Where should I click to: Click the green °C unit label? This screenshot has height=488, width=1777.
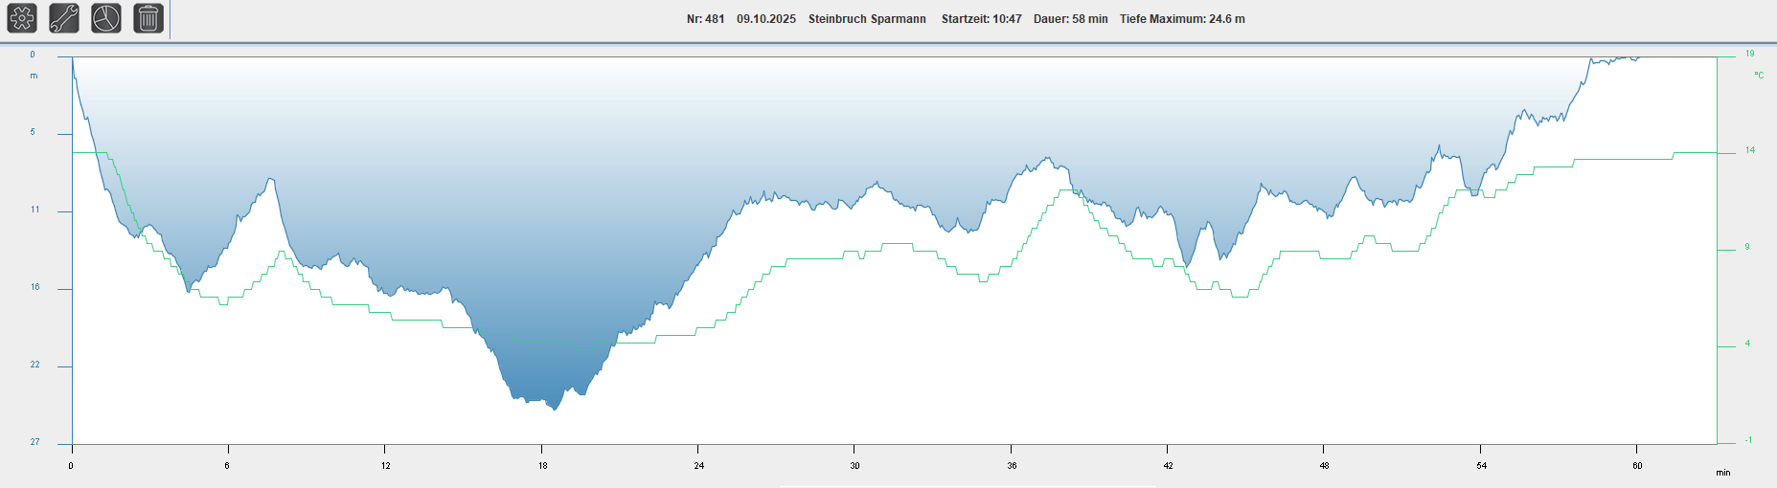pos(1759,75)
